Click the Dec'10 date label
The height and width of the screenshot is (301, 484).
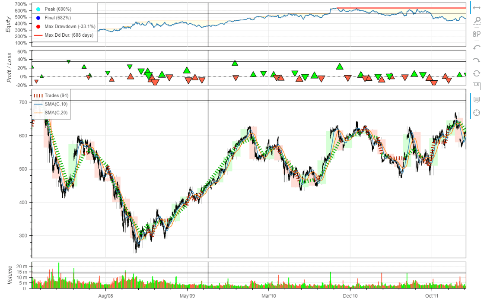(350, 296)
